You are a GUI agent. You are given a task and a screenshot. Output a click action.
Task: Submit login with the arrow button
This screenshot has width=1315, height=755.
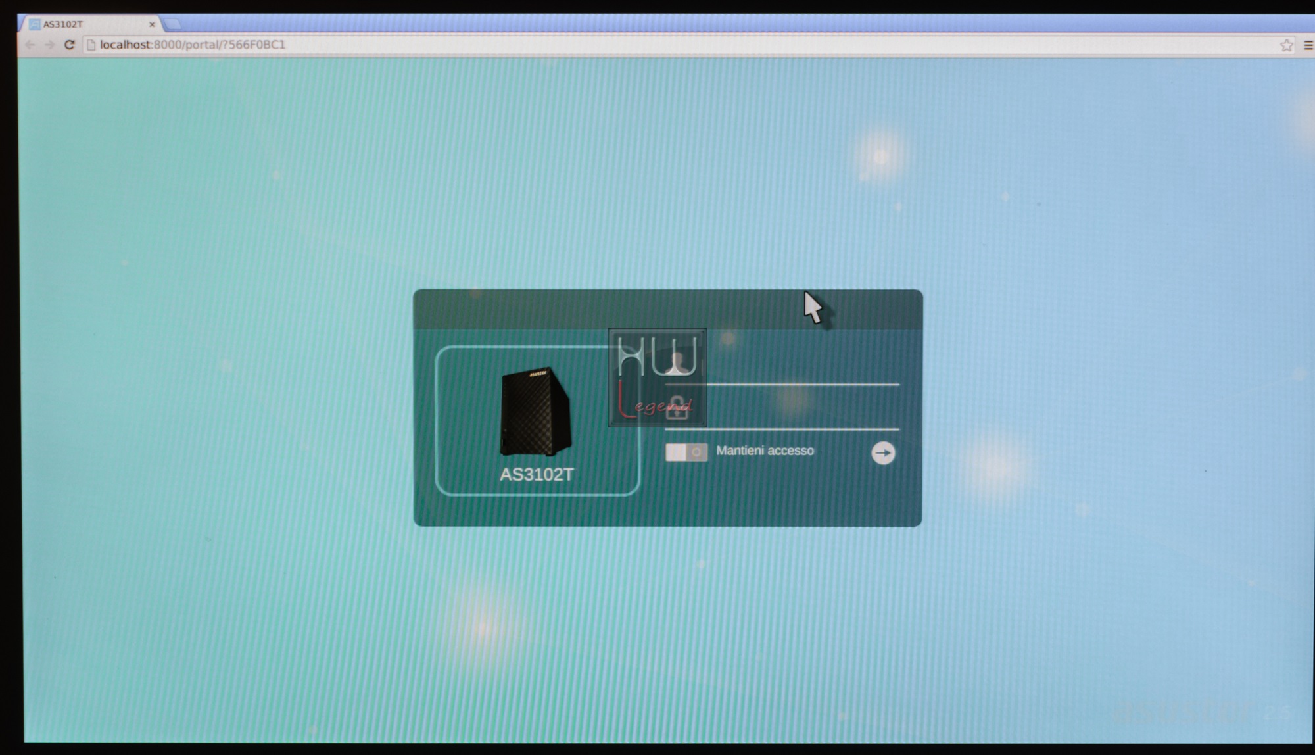pyautogui.click(x=882, y=452)
